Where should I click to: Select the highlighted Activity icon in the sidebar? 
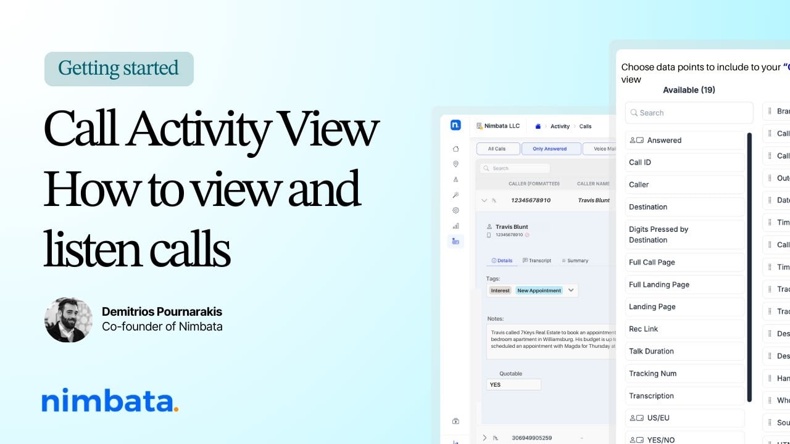[x=455, y=241]
